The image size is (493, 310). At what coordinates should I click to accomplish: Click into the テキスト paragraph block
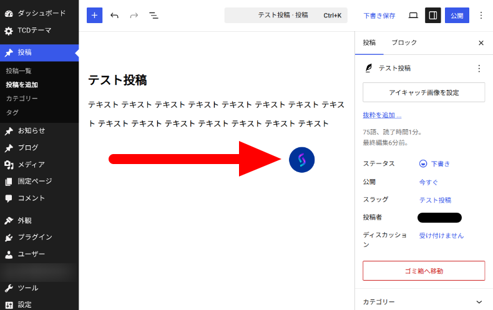pos(217,114)
